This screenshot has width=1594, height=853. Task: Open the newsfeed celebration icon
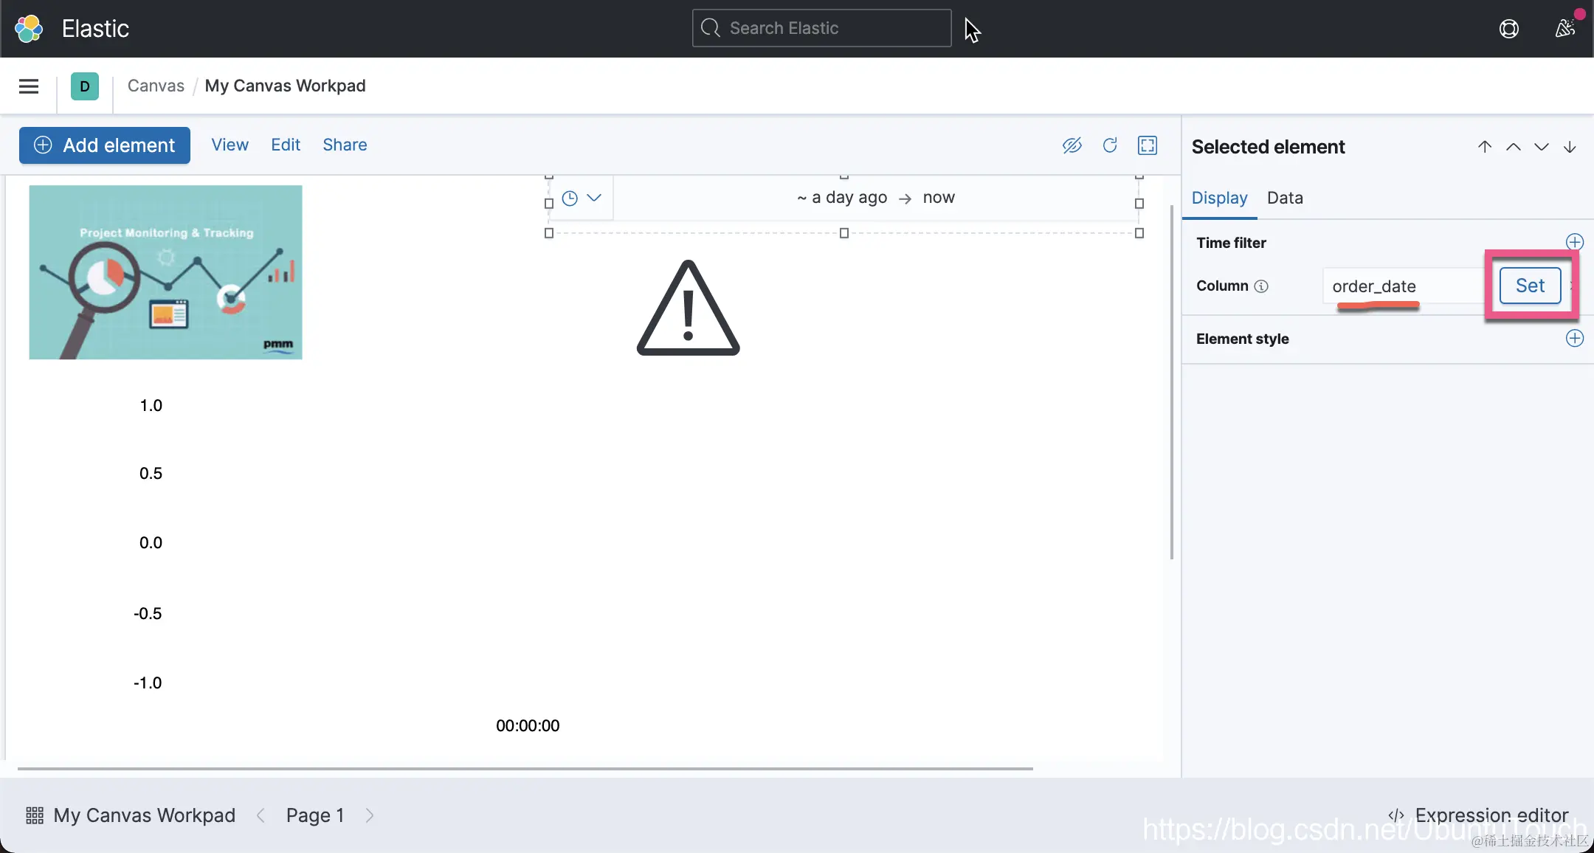pyautogui.click(x=1564, y=29)
